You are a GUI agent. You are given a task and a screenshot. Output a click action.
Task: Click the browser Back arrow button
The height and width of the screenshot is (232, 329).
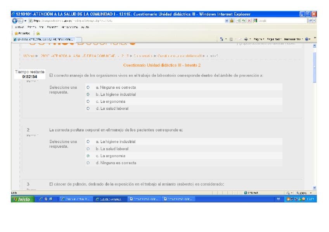pos(15,21)
